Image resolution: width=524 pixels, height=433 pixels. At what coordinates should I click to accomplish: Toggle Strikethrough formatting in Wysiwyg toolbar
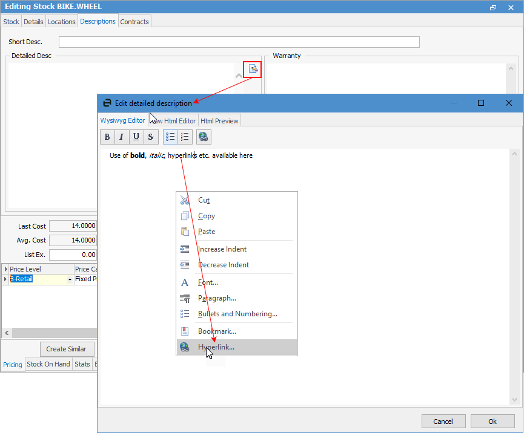pos(151,137)
